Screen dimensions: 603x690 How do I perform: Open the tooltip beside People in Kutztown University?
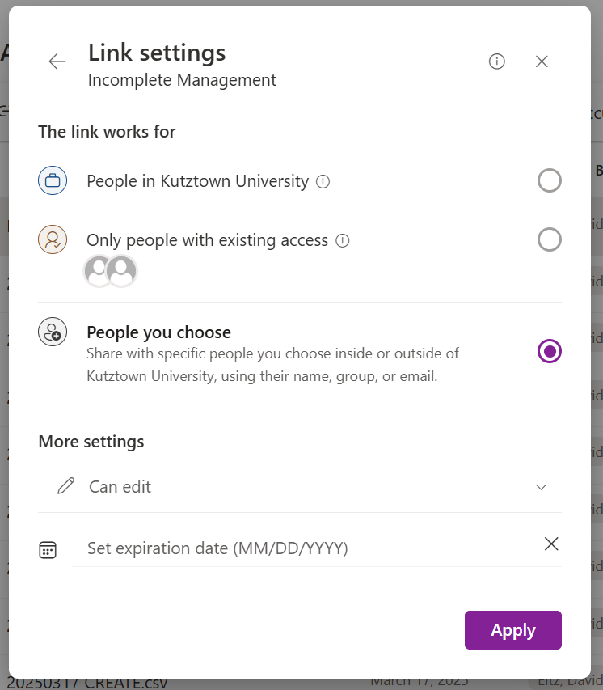(323, 181)
